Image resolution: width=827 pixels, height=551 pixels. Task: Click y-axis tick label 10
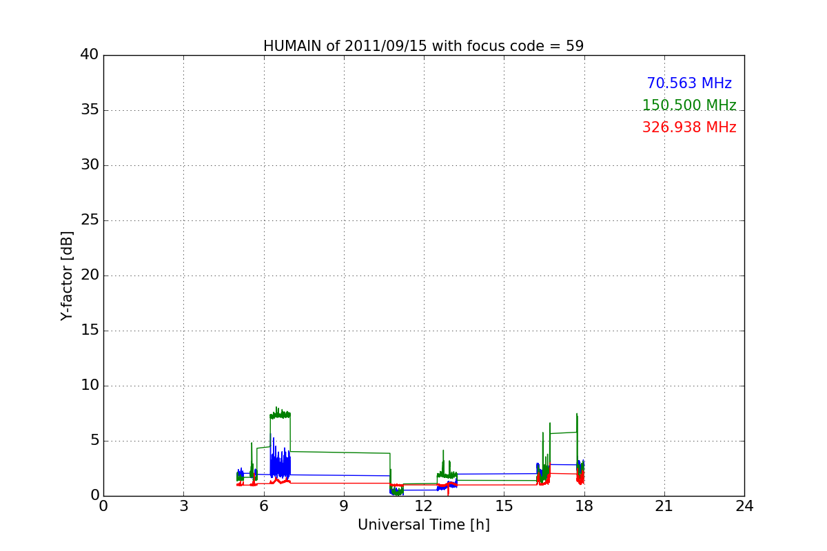90,386
